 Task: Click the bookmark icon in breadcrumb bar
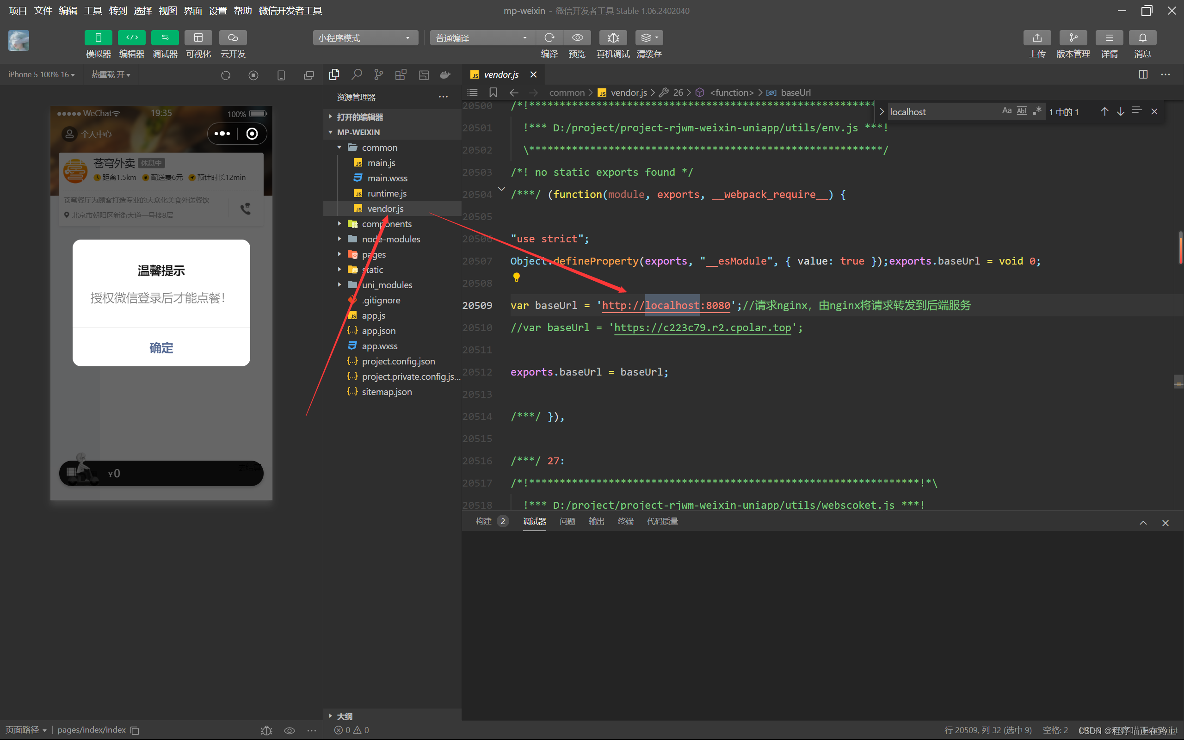(493, 92)
